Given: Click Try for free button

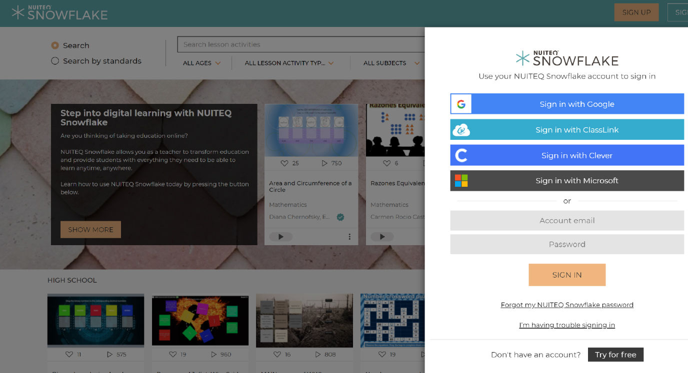Looking at the screenshot, I should (615, 355).
